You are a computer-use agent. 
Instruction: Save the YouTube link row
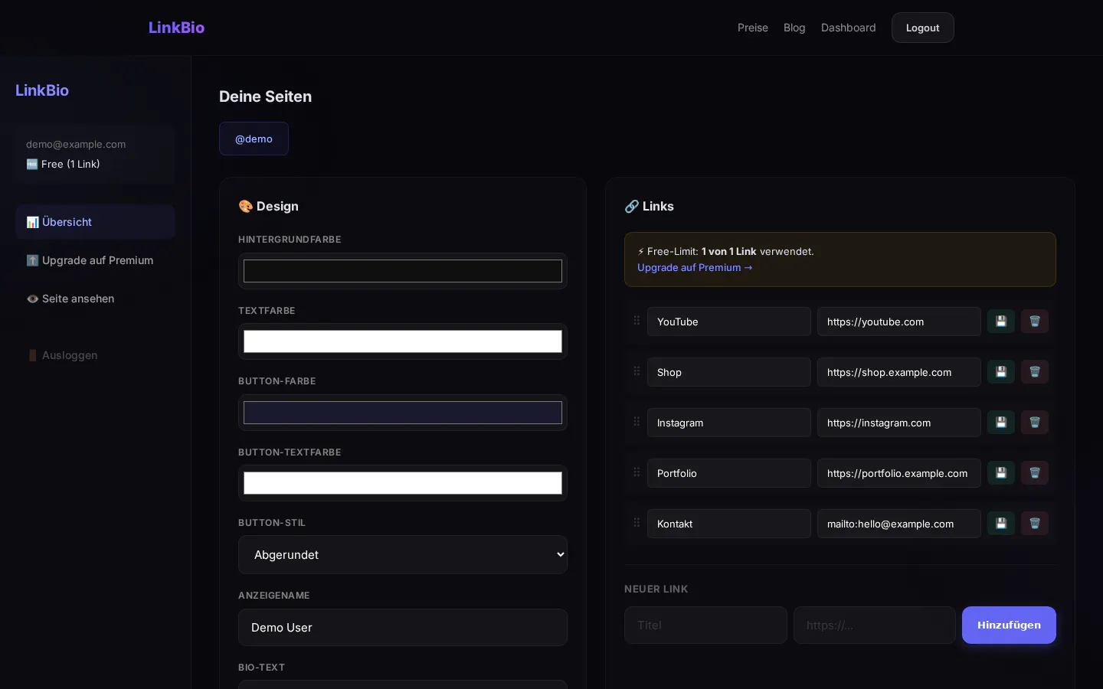(1001, 322)
